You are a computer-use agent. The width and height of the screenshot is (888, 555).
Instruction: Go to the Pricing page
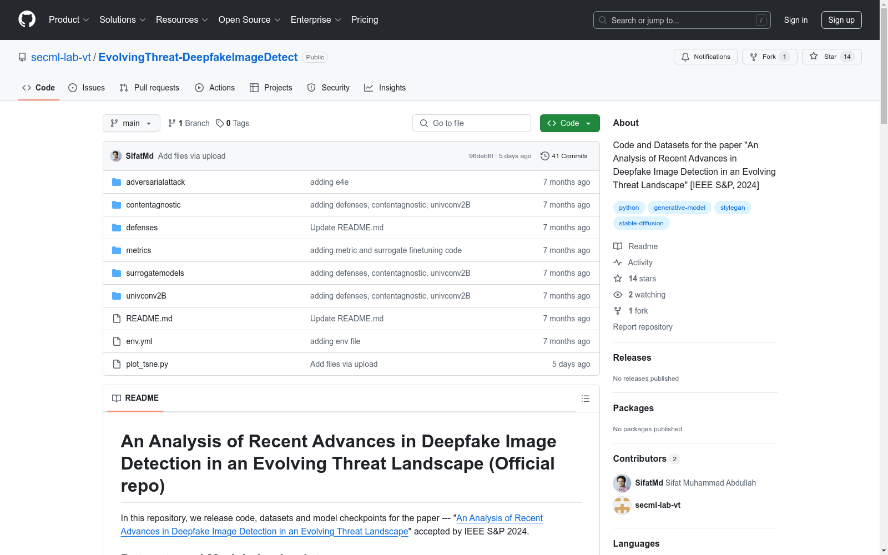[x=365, y=19]
